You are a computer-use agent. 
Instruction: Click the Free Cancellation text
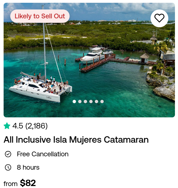tap(42, 154)
